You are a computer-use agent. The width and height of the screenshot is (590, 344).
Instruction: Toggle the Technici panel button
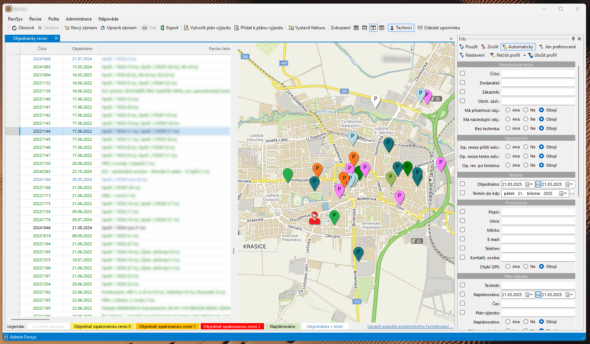tap(401, 28)
